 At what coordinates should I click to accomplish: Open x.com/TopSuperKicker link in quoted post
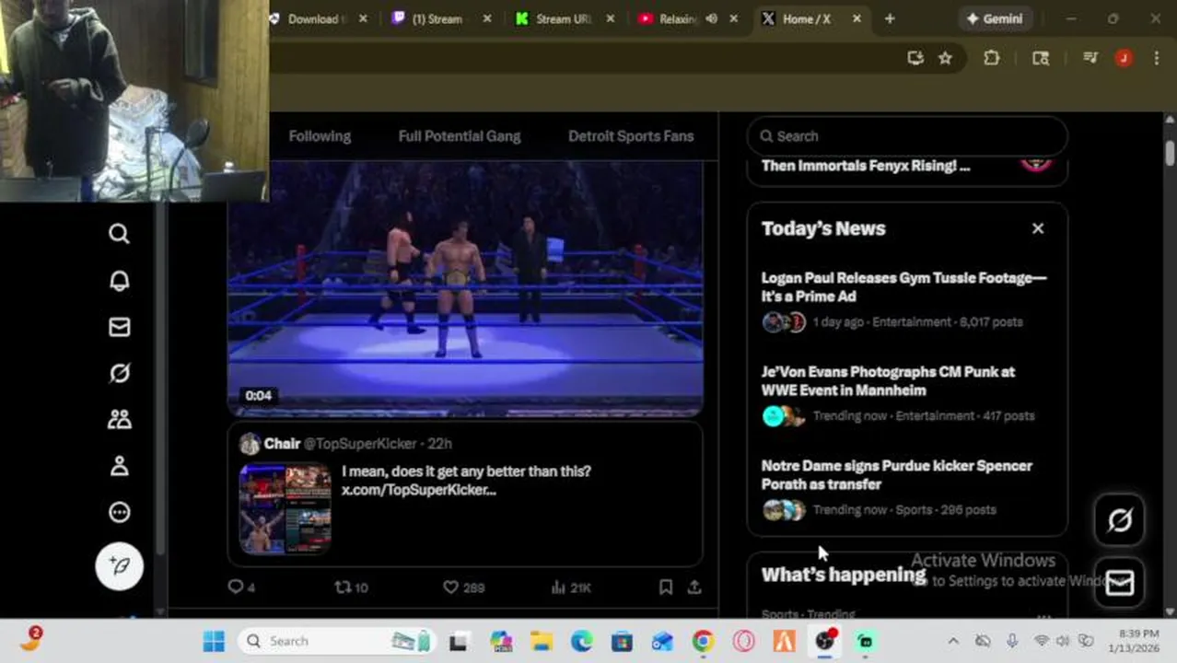pos(419,490)
